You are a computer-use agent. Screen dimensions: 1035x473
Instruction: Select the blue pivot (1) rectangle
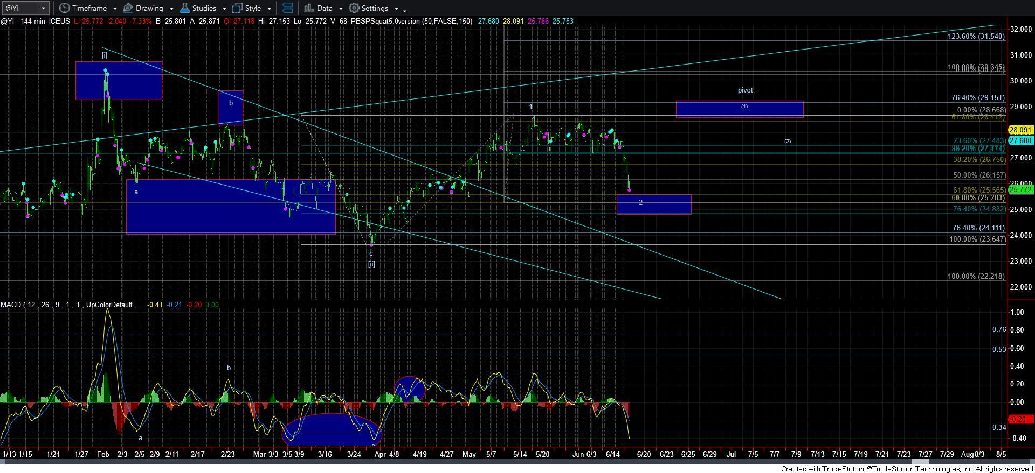click(740, 109)
